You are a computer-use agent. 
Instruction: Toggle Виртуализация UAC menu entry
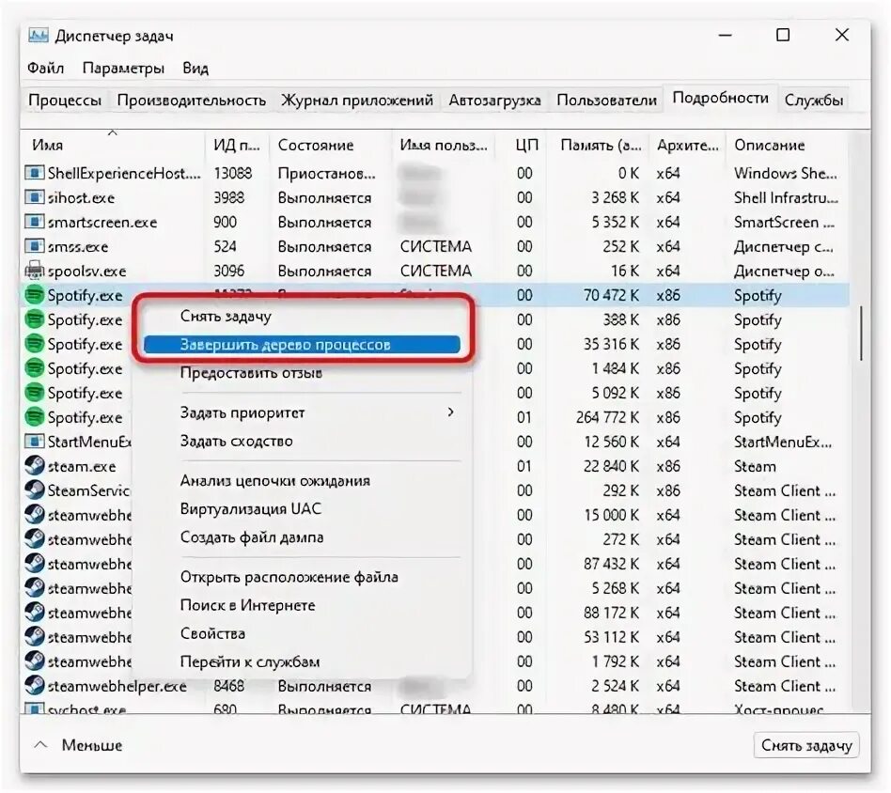[x=303, y=508]
